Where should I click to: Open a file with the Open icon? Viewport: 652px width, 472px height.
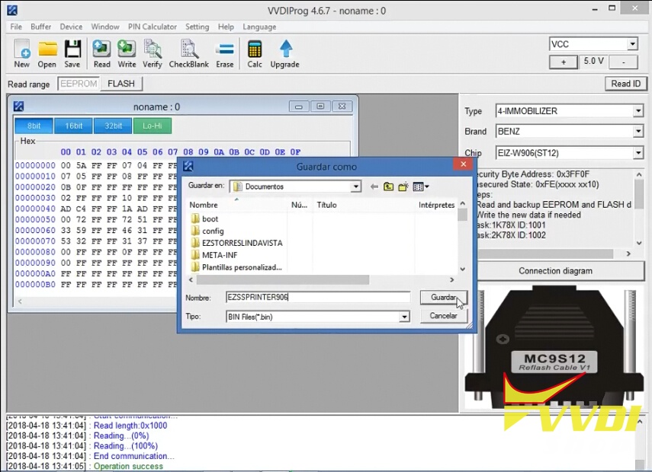[x=47, y=53]
